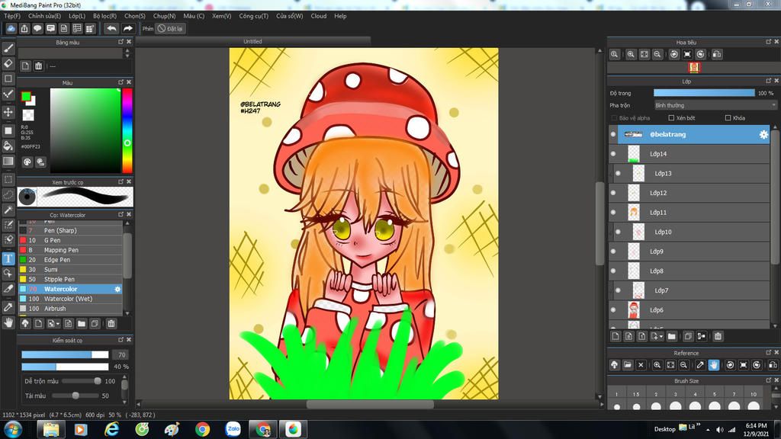This screenshot has height=439, width=781.
Task: Hide layer Lớp6
Action: [x=613, y=310]
